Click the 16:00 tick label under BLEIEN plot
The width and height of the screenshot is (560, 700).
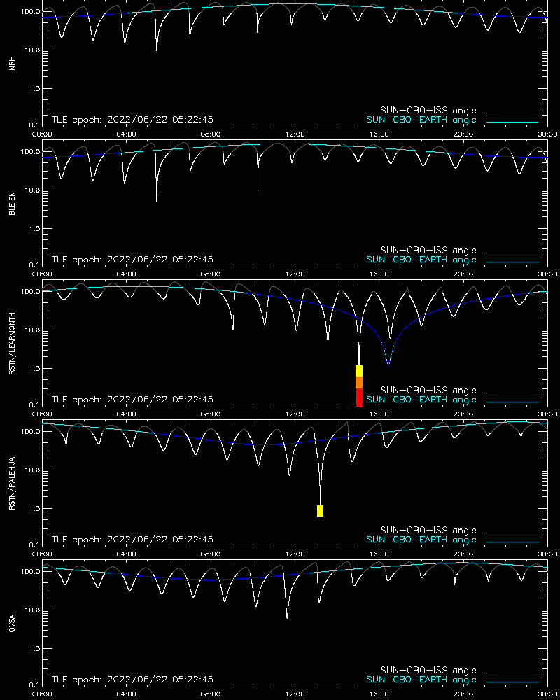[x=379, y=274]
